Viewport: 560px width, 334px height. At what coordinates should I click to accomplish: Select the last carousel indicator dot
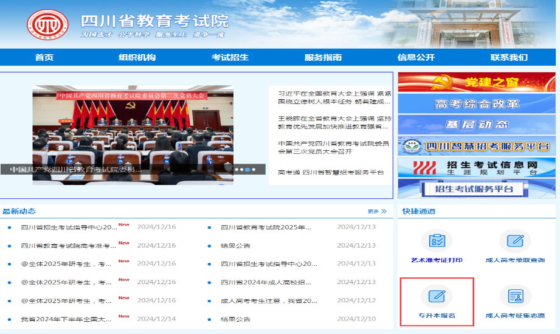(x=254, y=170)
